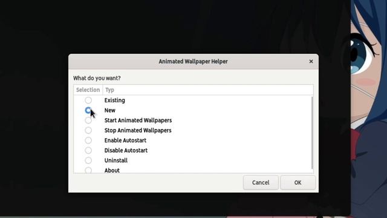Choose Stop Animated Wallpapers radio option
This screenshot has height=218, width=387.
pos(88,130)
